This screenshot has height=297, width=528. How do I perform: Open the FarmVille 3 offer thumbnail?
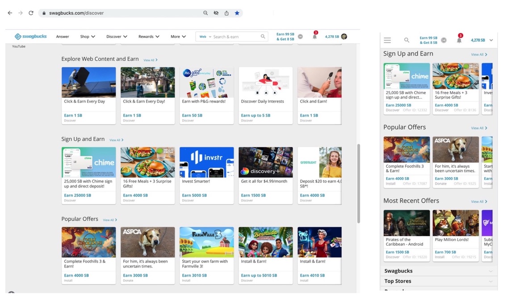tap(206, 242)
